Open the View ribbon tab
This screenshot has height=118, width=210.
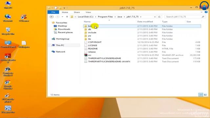(x=88, y=12)
